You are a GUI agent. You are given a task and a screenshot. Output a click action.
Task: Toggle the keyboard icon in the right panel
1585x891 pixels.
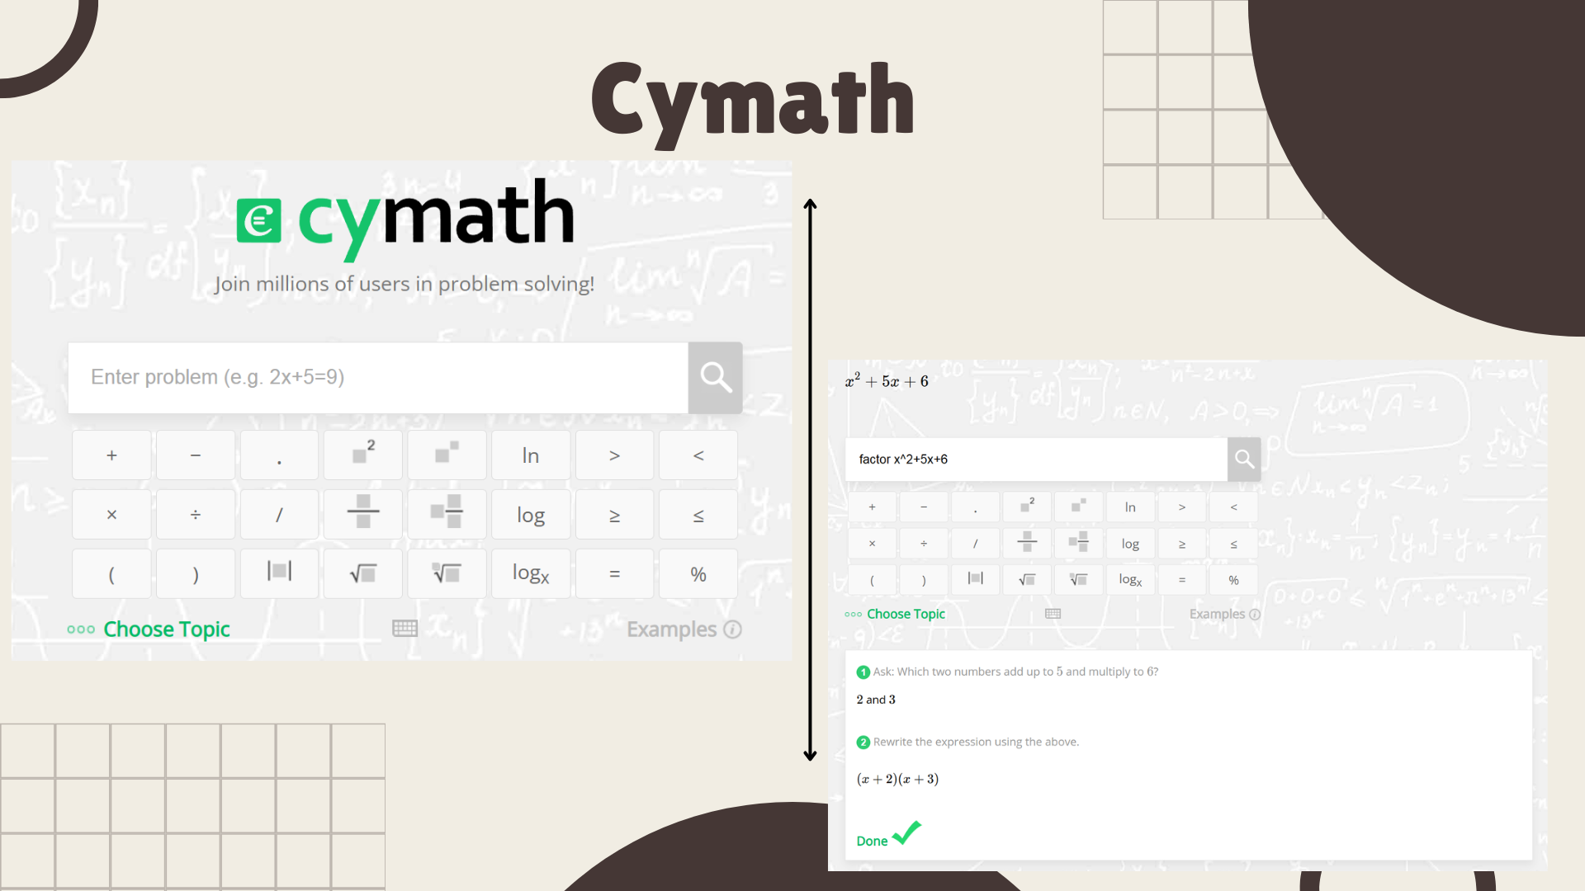1053,614
